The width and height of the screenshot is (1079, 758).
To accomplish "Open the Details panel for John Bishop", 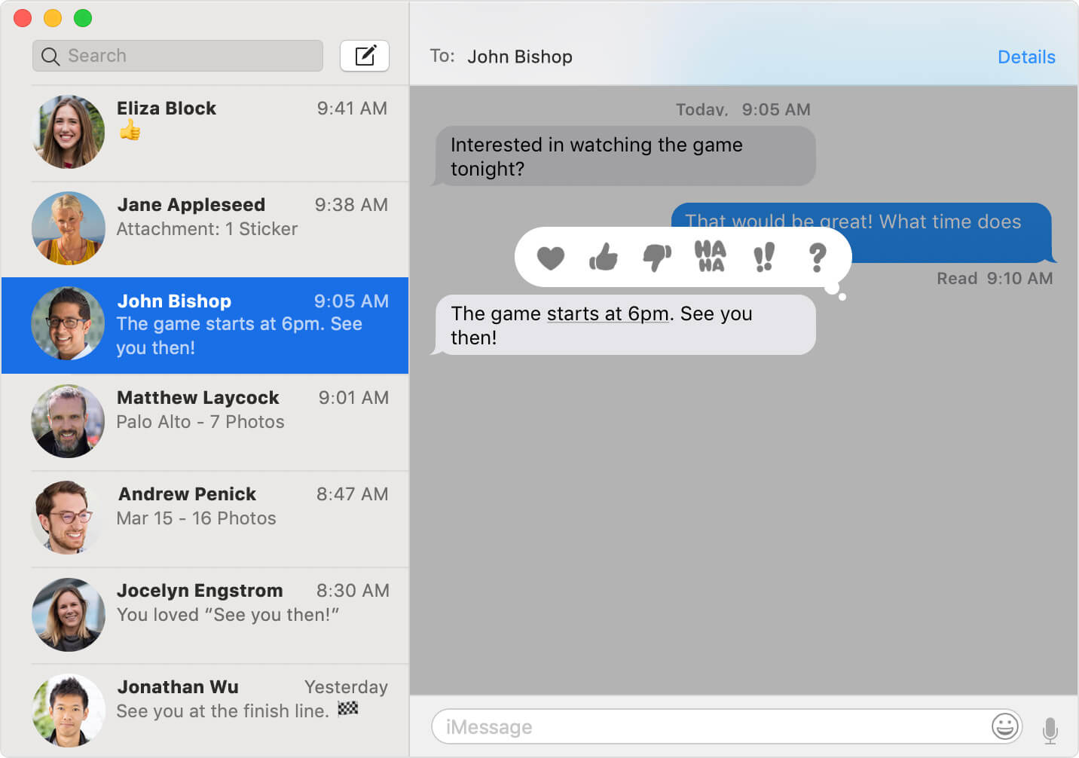I will (x=1026, y=57).
